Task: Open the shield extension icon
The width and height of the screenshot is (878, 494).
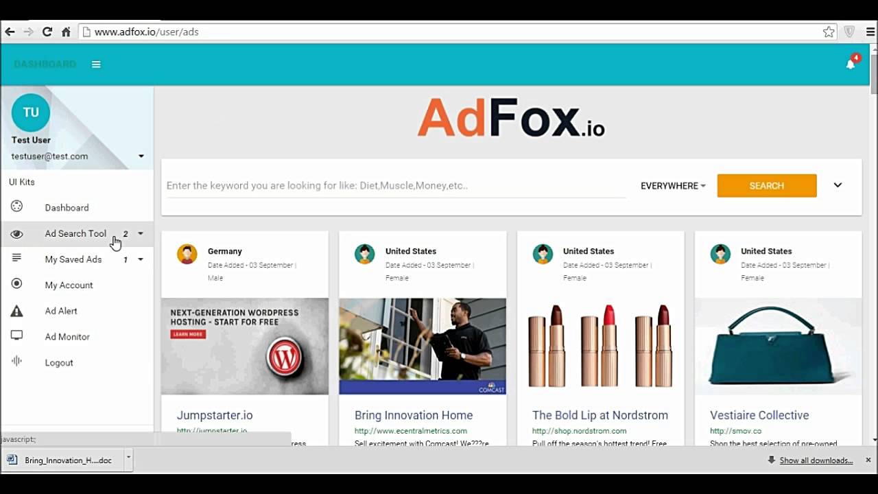Action: pyautogui.click(x=849, y=32)
